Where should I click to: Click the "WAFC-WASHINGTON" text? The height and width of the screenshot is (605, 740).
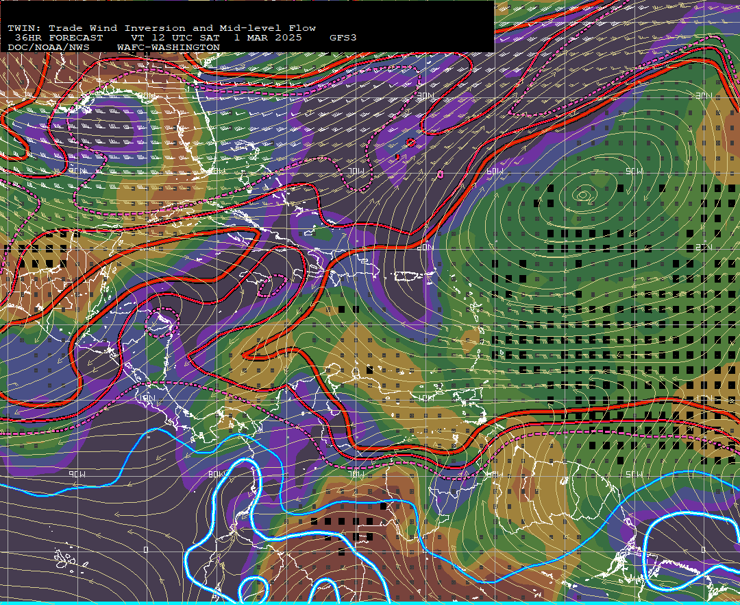click(169, 48)
